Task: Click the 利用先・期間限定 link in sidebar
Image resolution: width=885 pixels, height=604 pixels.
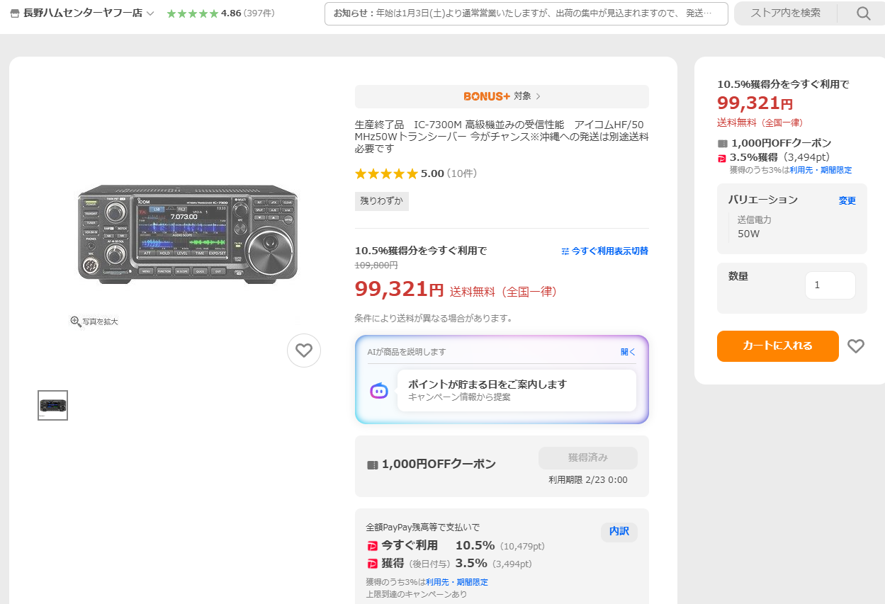Action: tap(821, 170)
